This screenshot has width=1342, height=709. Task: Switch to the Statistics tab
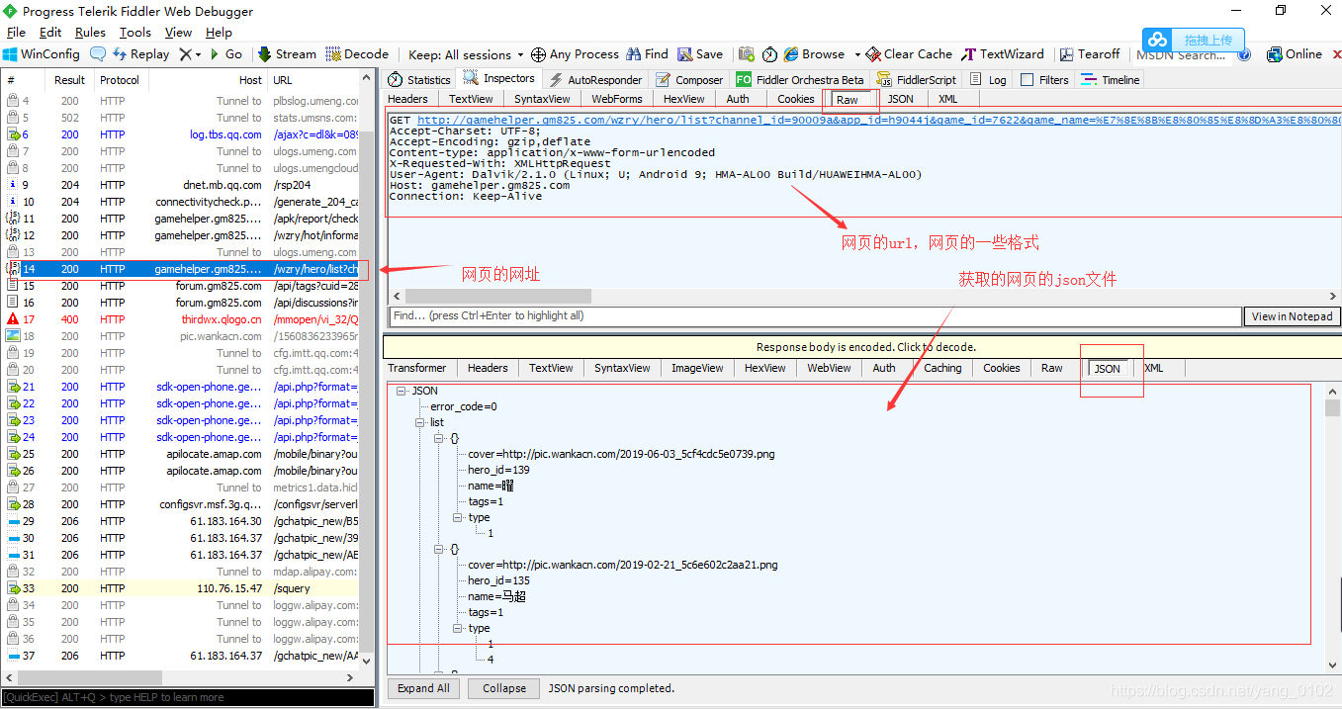(419, 80)
